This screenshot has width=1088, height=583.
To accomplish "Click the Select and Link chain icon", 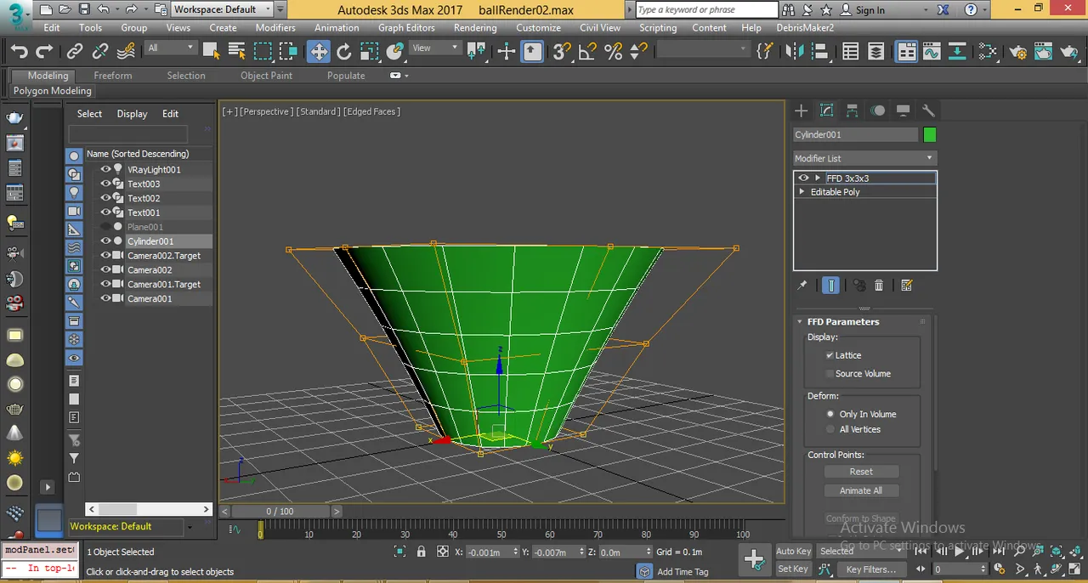I will tap(75, 52).
